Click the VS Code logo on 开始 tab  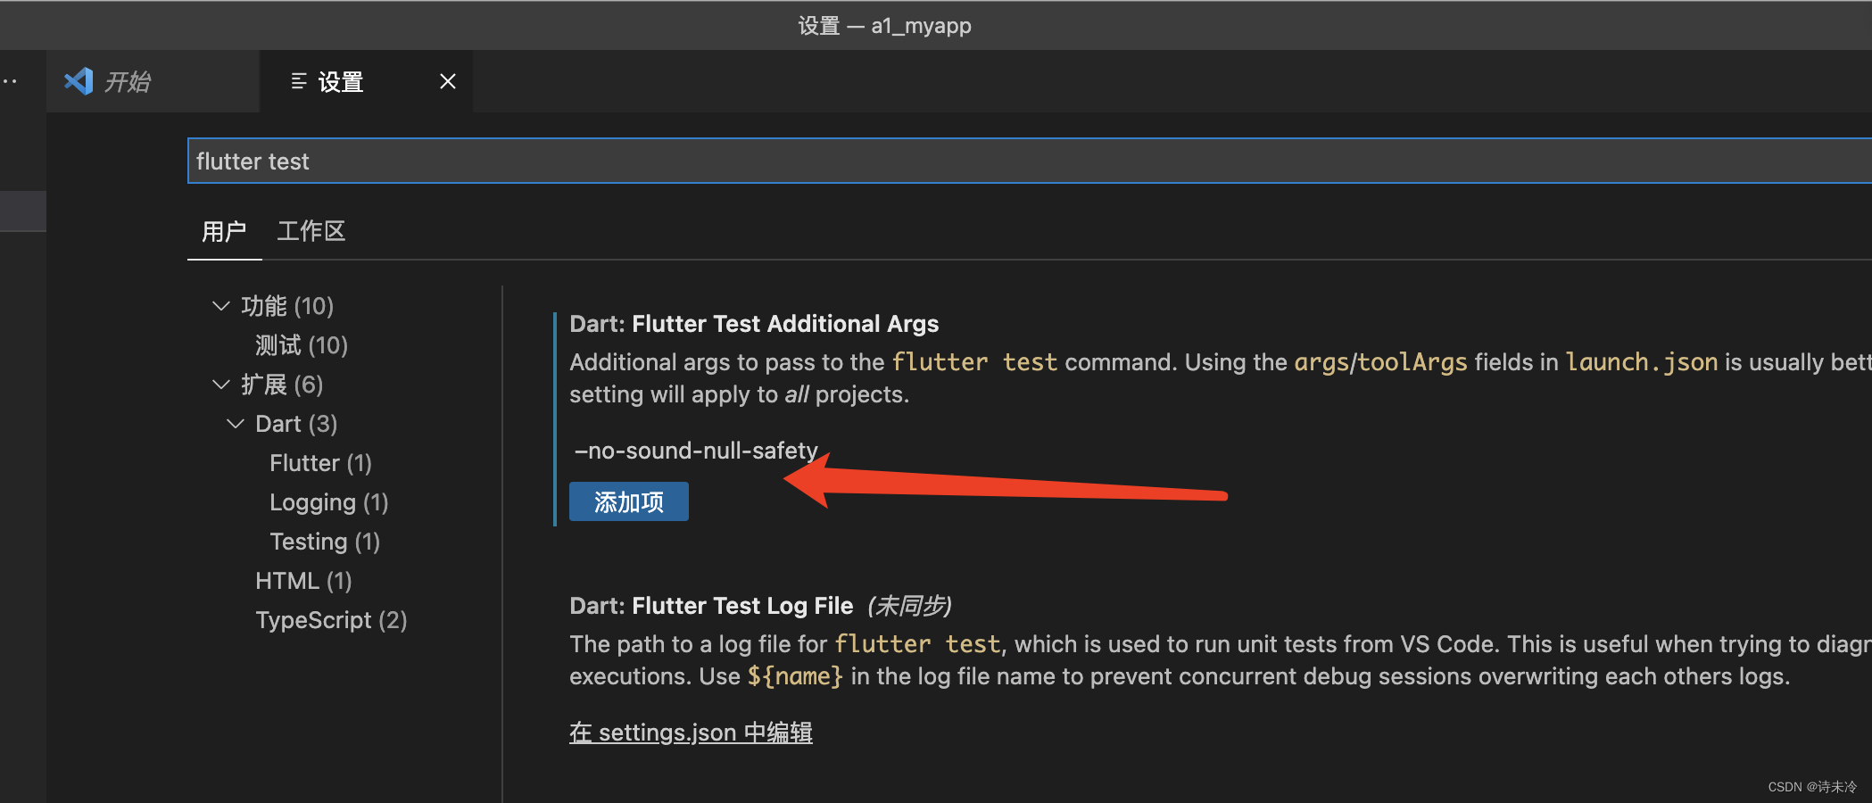(79, 81)
